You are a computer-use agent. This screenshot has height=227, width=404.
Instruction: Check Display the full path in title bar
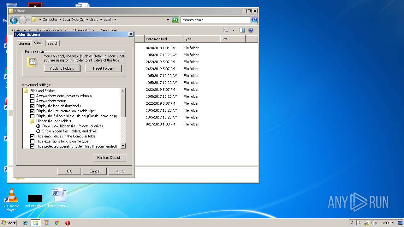[x=32, y=116]
